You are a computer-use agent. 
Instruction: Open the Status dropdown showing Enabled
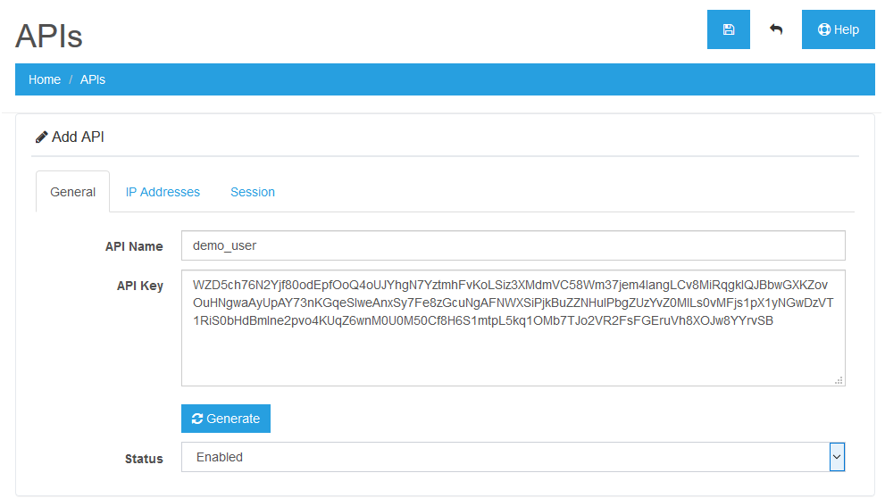[505, 457]
